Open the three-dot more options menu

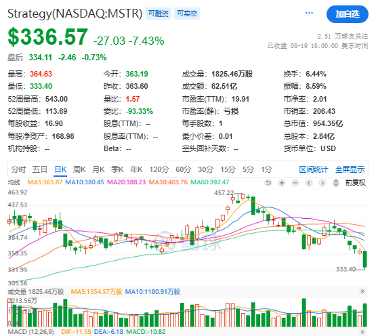[309, 13]
